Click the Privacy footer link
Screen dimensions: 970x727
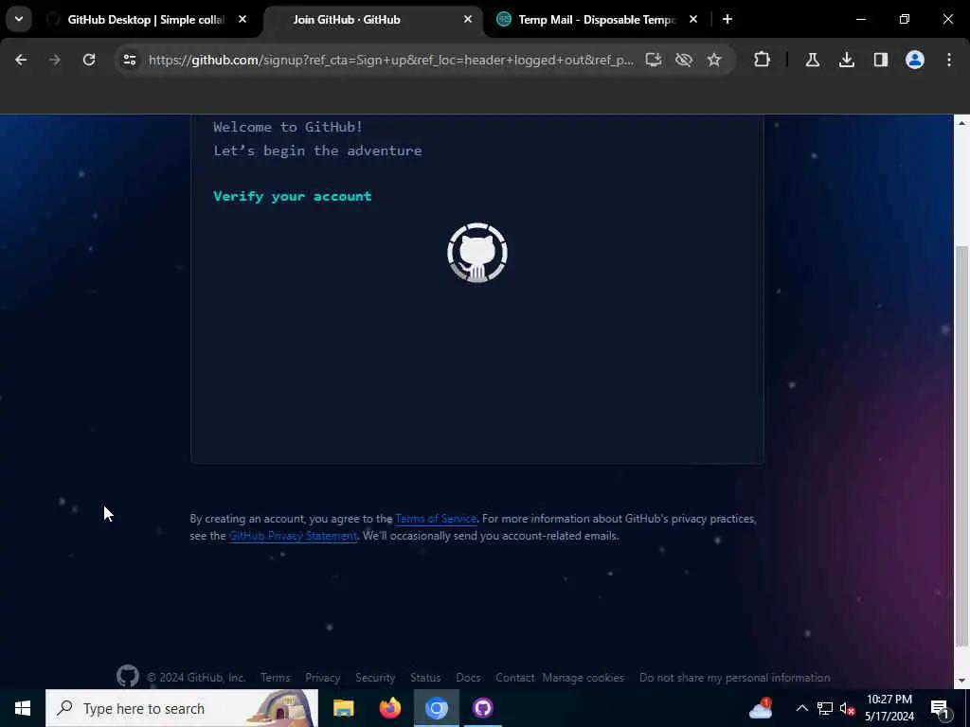323,678
